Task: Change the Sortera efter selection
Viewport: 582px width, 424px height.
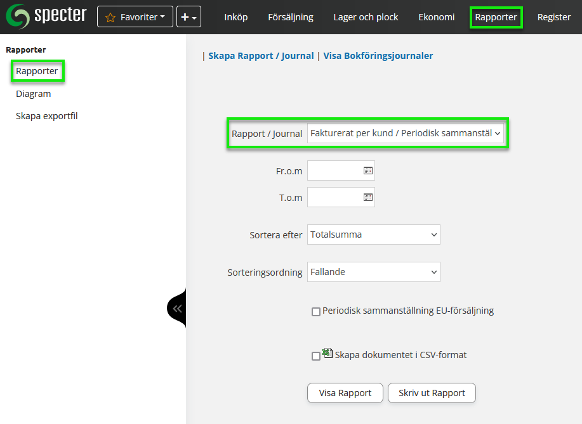Action: [x=373, y=234]
